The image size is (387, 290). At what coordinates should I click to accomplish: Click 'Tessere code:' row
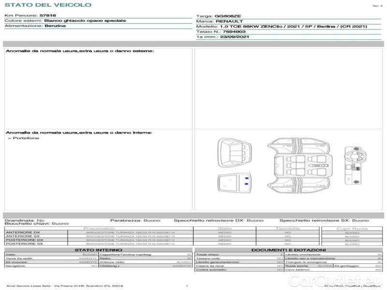[x=239, y=258]
